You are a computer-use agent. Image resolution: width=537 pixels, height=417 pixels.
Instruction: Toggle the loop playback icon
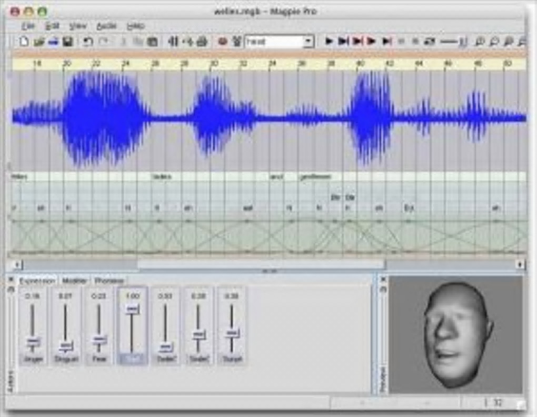coord(430,42)
